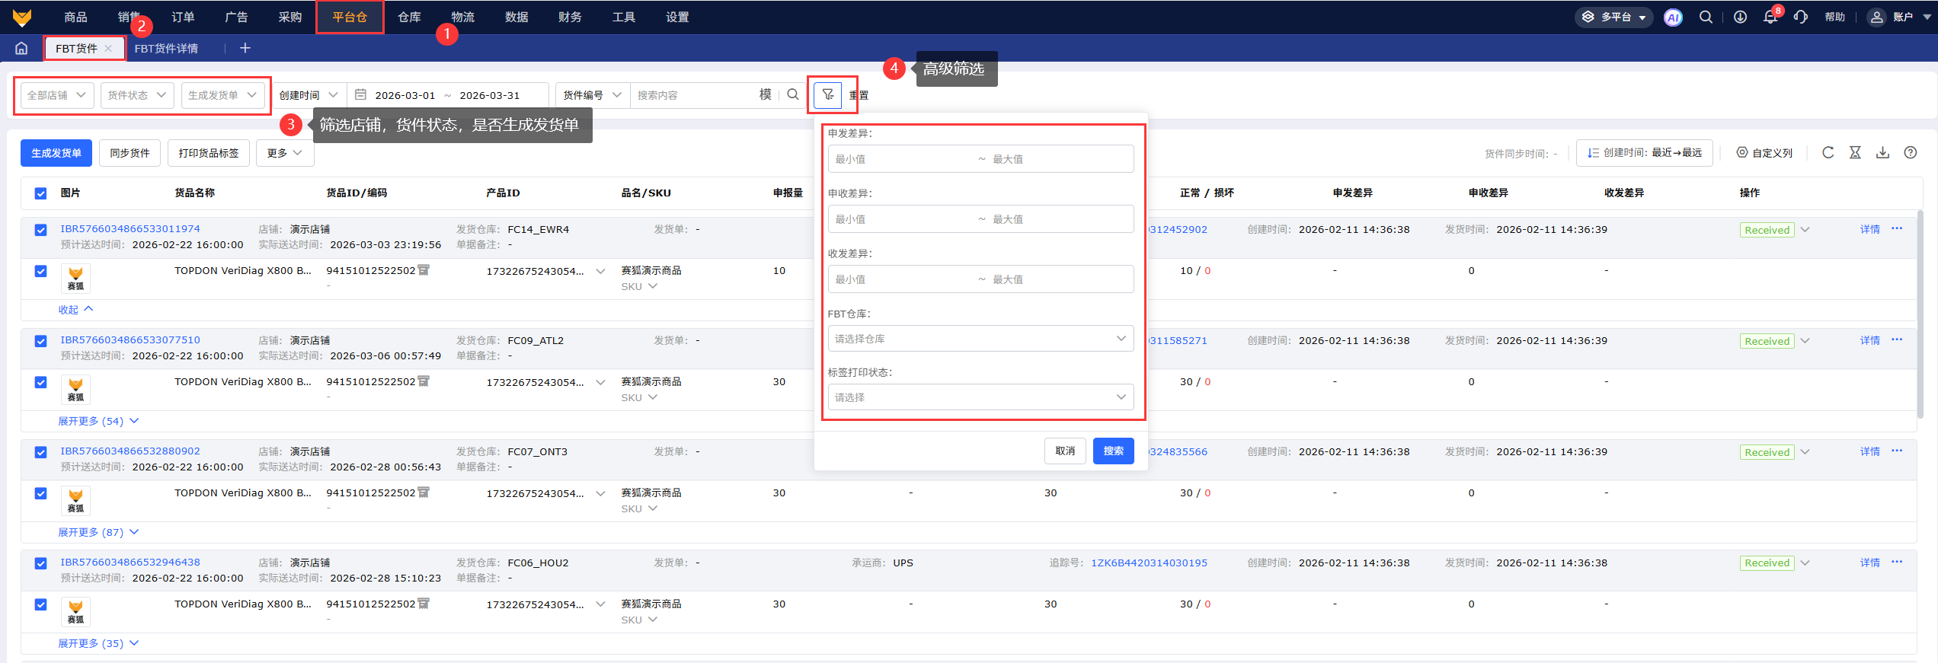The height and width of the screenshot is (663, 1938).
Task: Click the hourglass icon in the table toolbar
Action: coord(1855,152)
